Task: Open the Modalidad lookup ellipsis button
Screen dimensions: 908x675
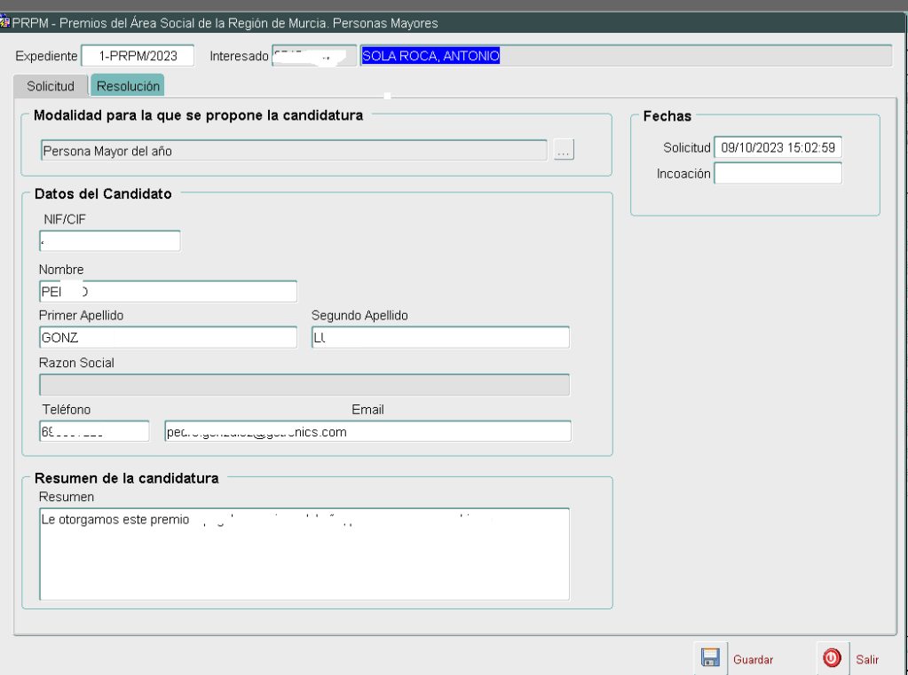Action: [564, 151]
